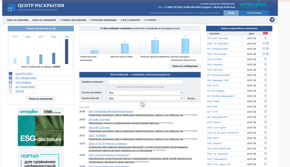Viewport: 290px width, 167px height.
Task: Open message icon for ПАО КМЗ row
Action: pos(265,106)
